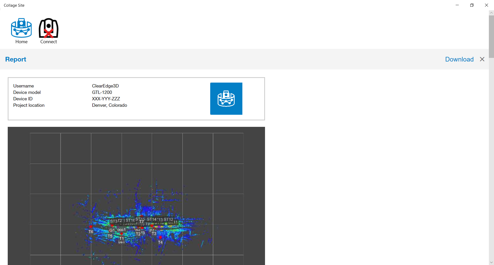This screenshot has height=265, width=494.
Task: Minimize the Collage Site window
Action: coord(457,5)
